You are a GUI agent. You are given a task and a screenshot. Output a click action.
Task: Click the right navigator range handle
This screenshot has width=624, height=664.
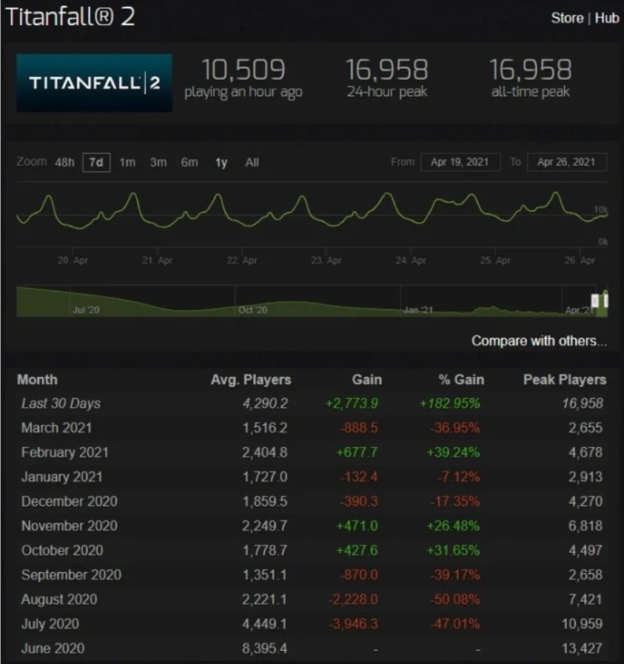(605, 300)
